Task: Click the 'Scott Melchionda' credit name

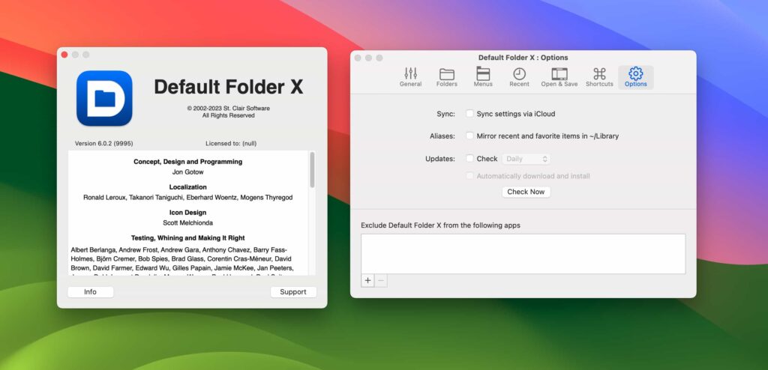Action: tap(188, 222)
